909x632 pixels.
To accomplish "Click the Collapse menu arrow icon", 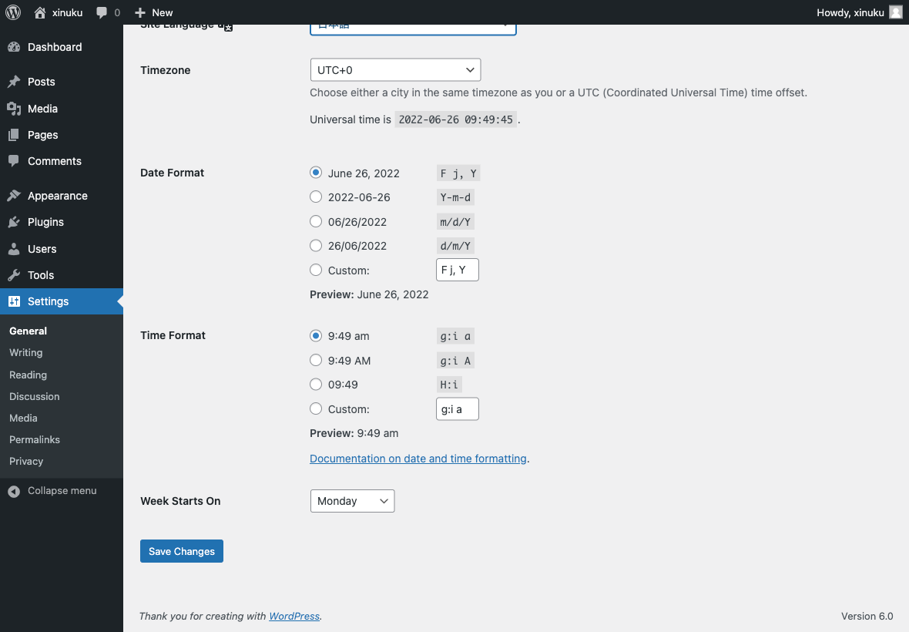I will tap(14, 491).
